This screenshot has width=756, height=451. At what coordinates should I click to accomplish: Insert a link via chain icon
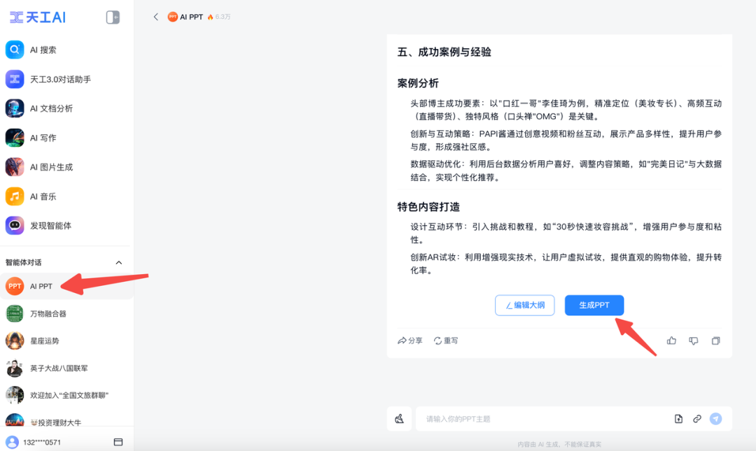697,419
